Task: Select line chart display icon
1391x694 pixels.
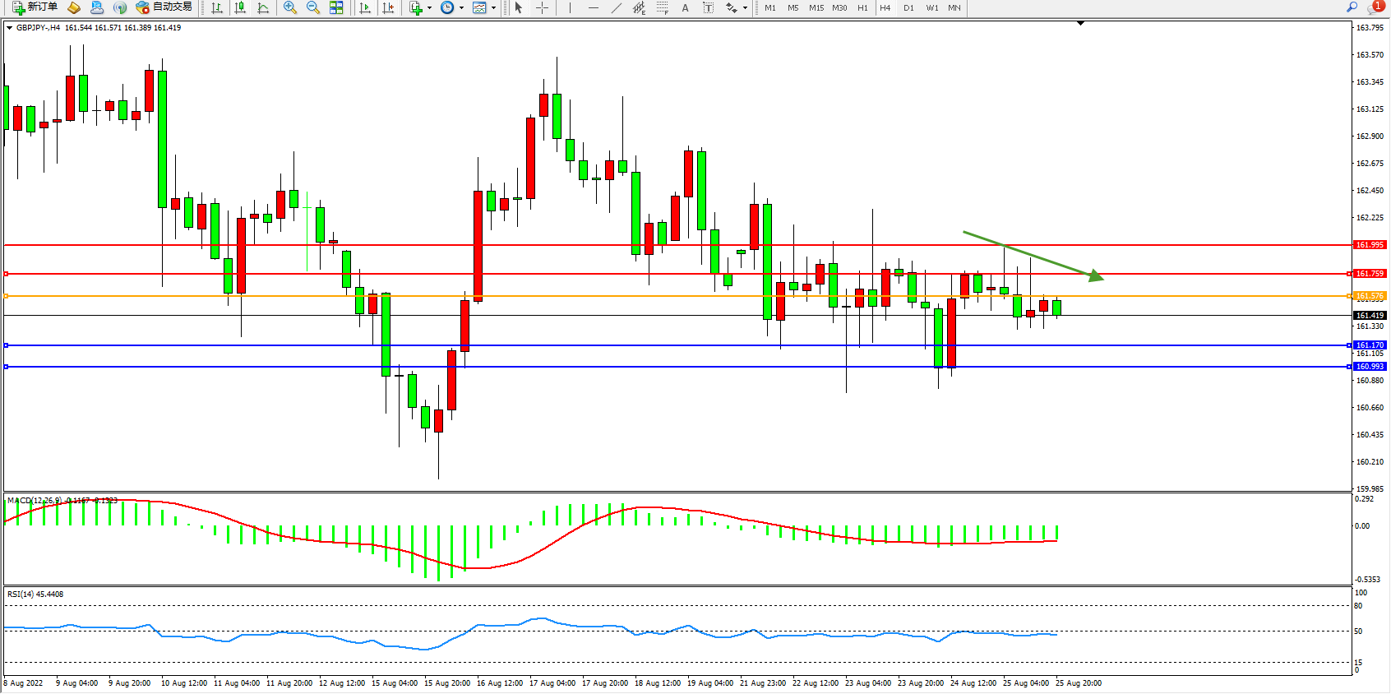Action: 263,7
